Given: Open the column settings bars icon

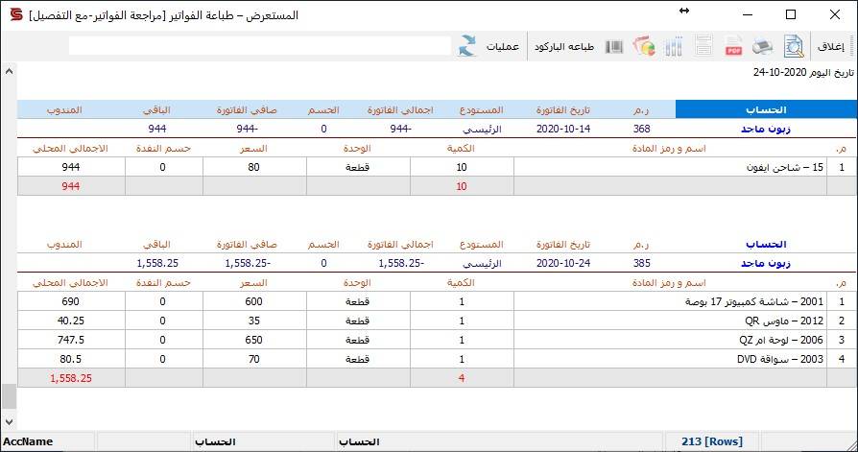Looking at the screenshot, I should click(674, 46).
